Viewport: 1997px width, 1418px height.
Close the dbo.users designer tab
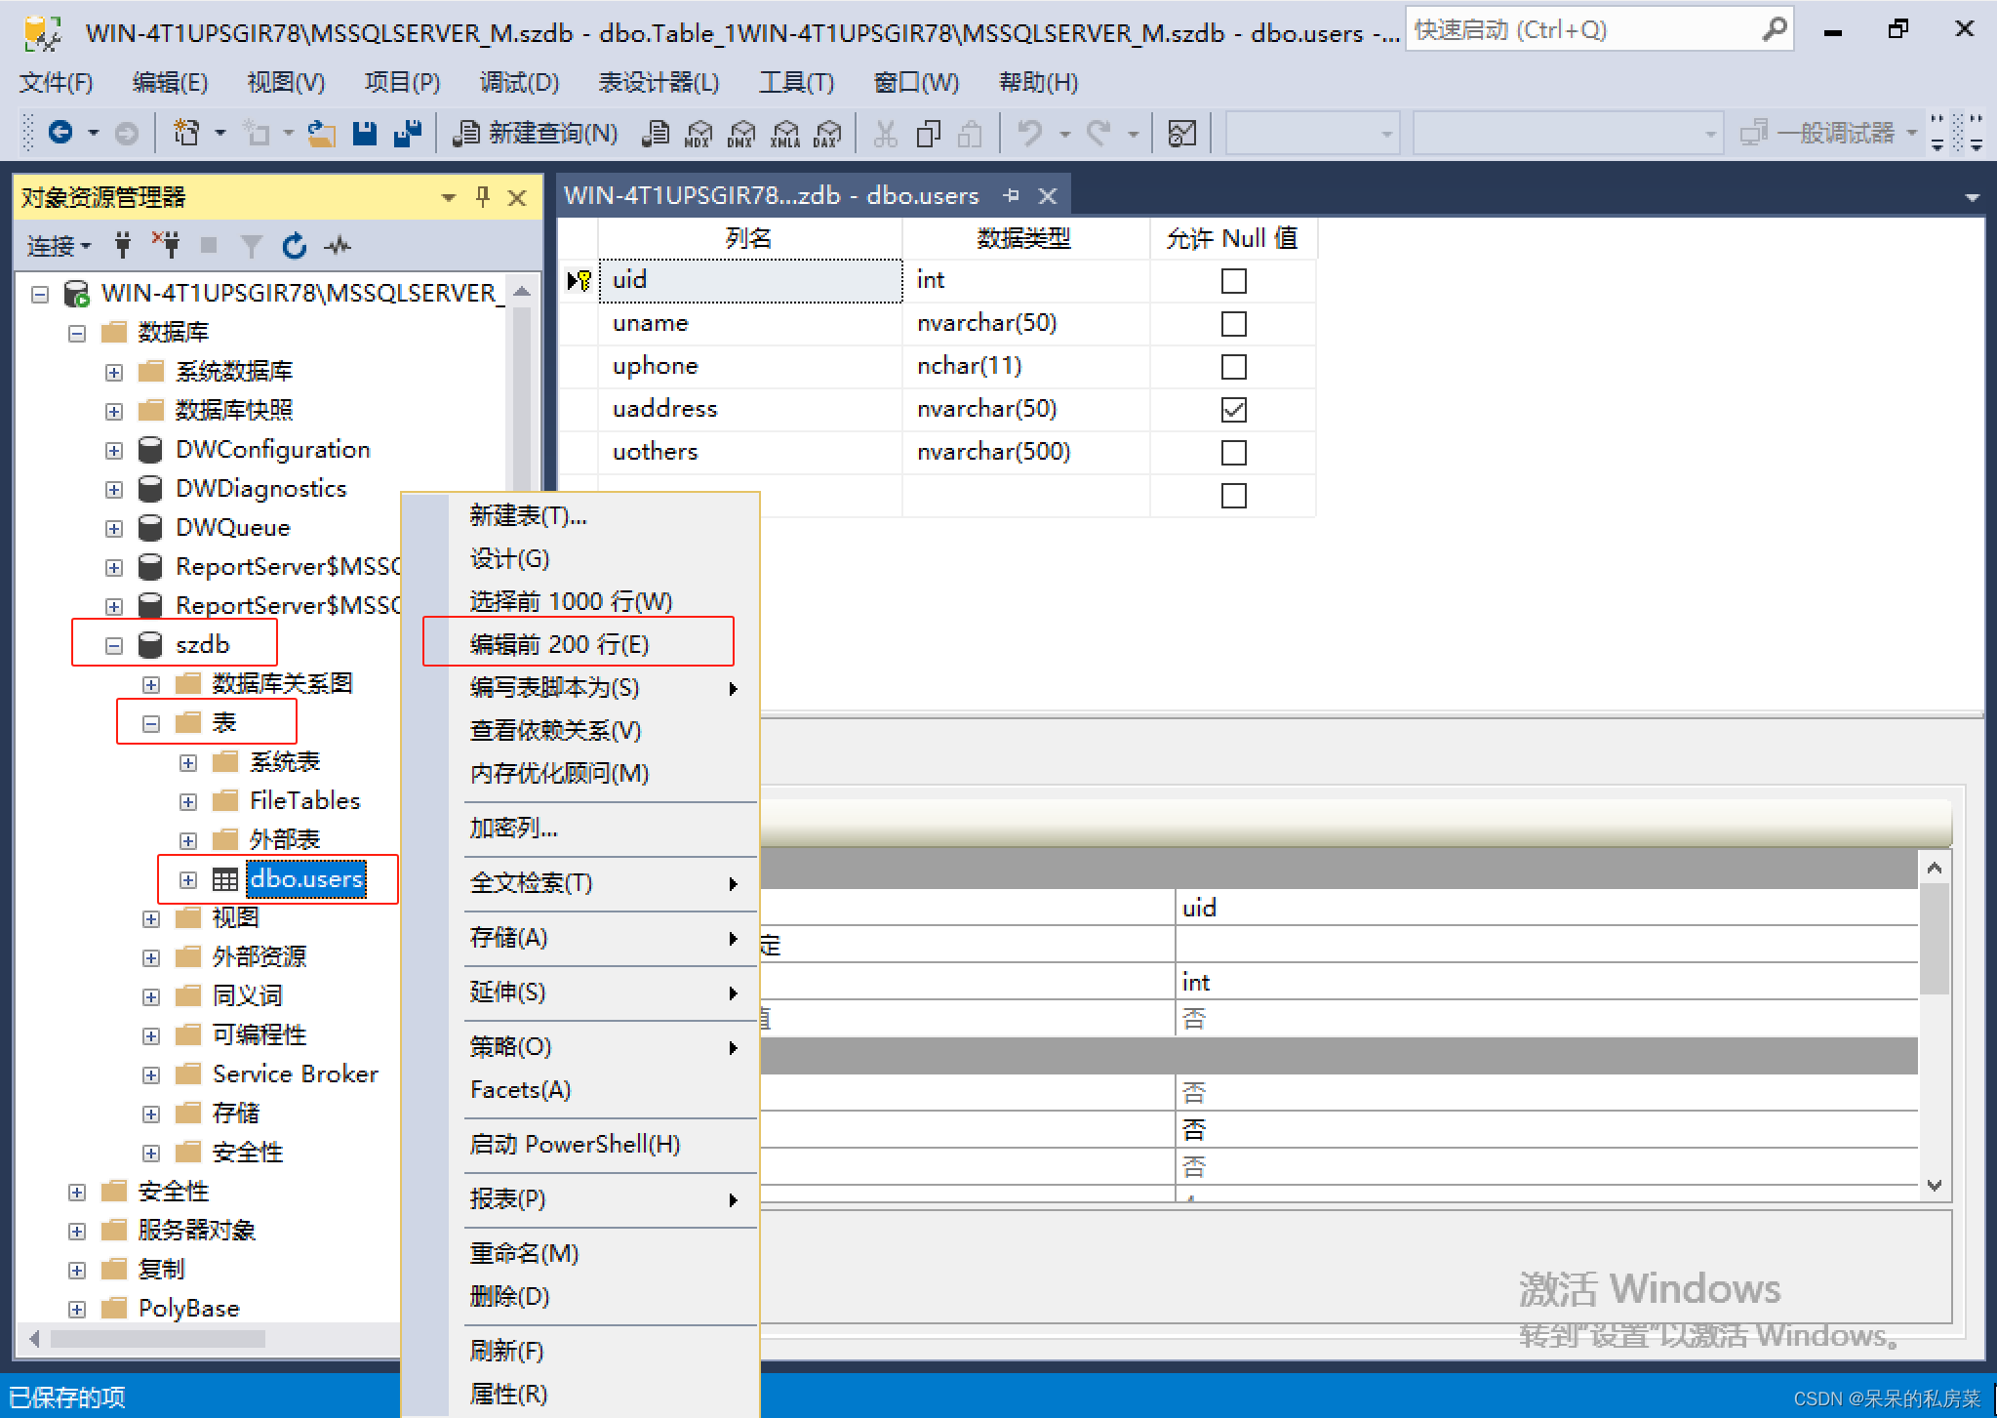(x=1048, y=196)
